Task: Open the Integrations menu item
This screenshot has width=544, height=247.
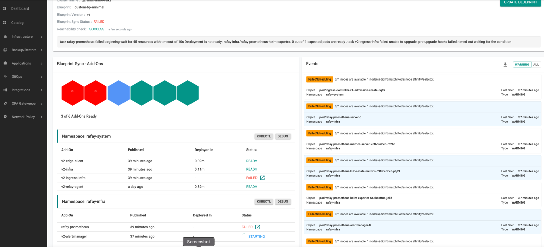Action: pos(21,90)
